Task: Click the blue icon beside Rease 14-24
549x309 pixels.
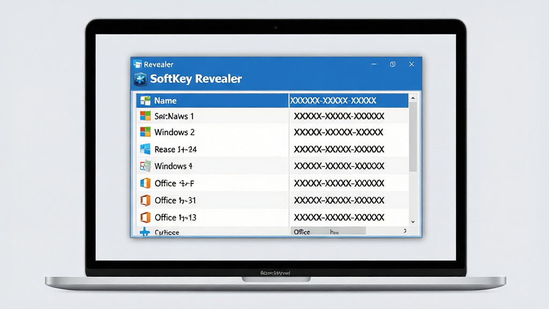Action: tap(145, 149)
